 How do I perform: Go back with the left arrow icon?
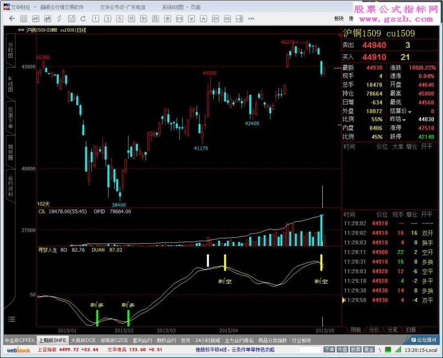coord(12,19)
